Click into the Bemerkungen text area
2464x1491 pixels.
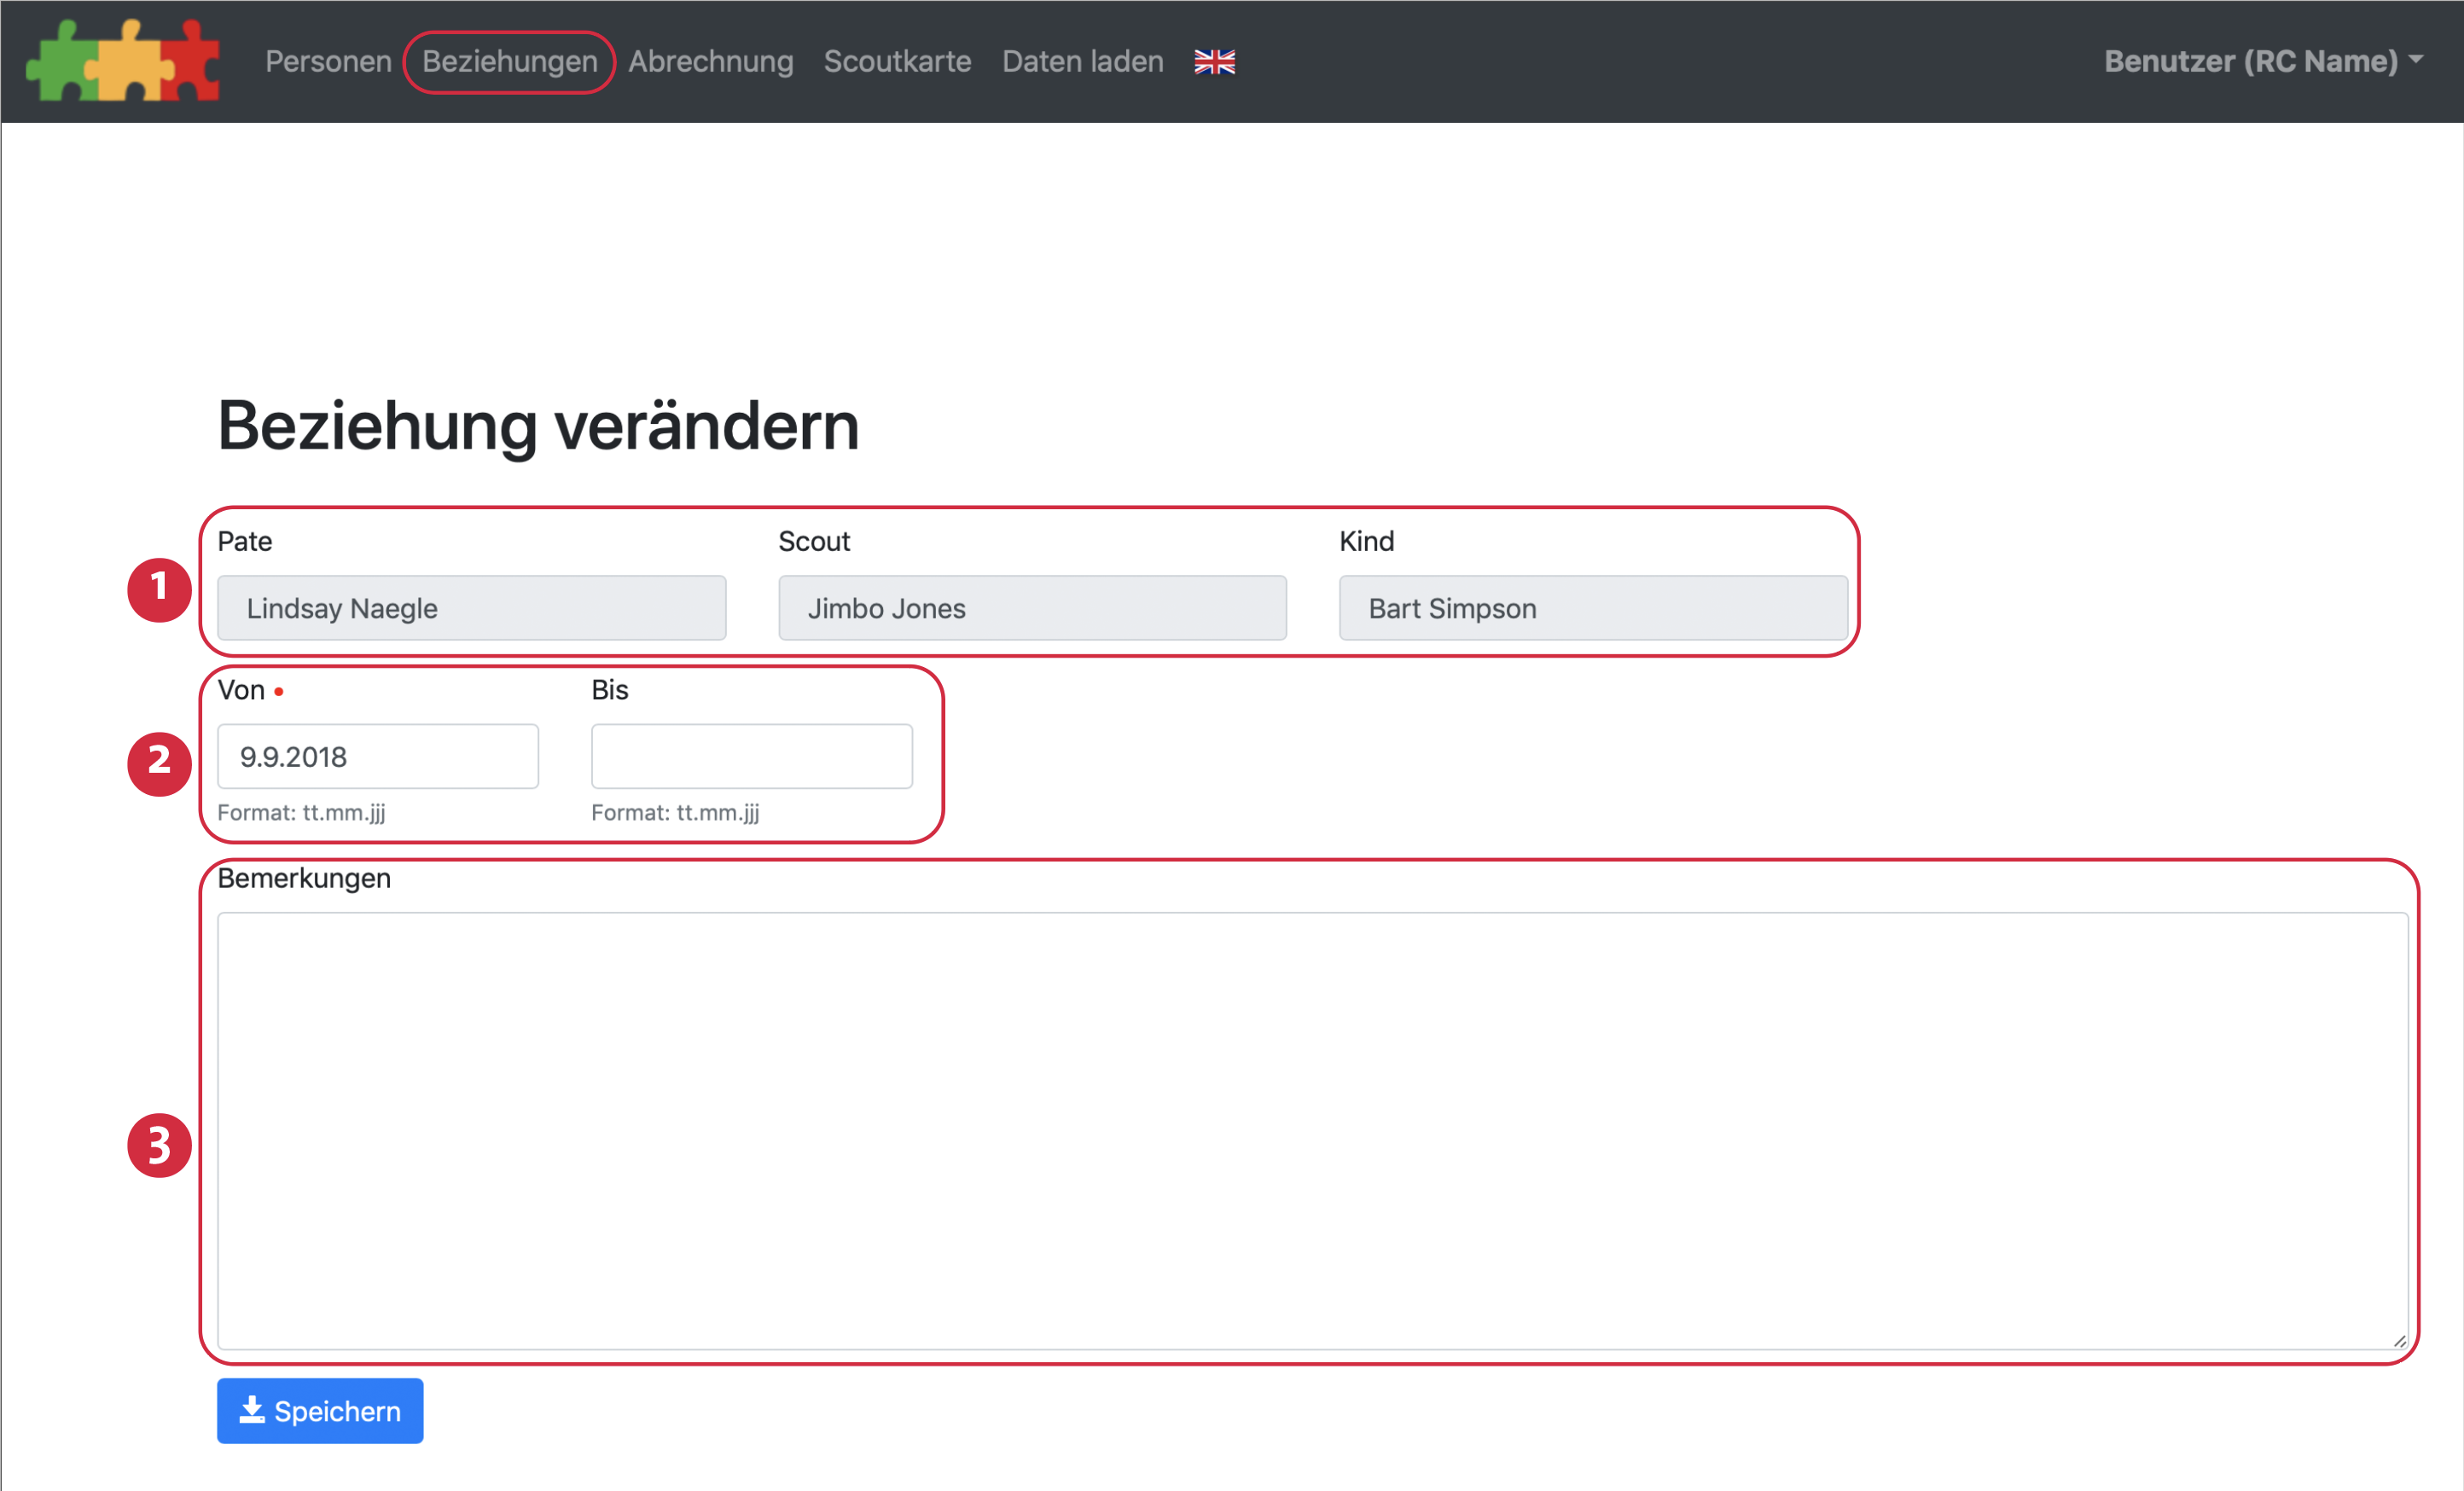click(1312, 1130)
